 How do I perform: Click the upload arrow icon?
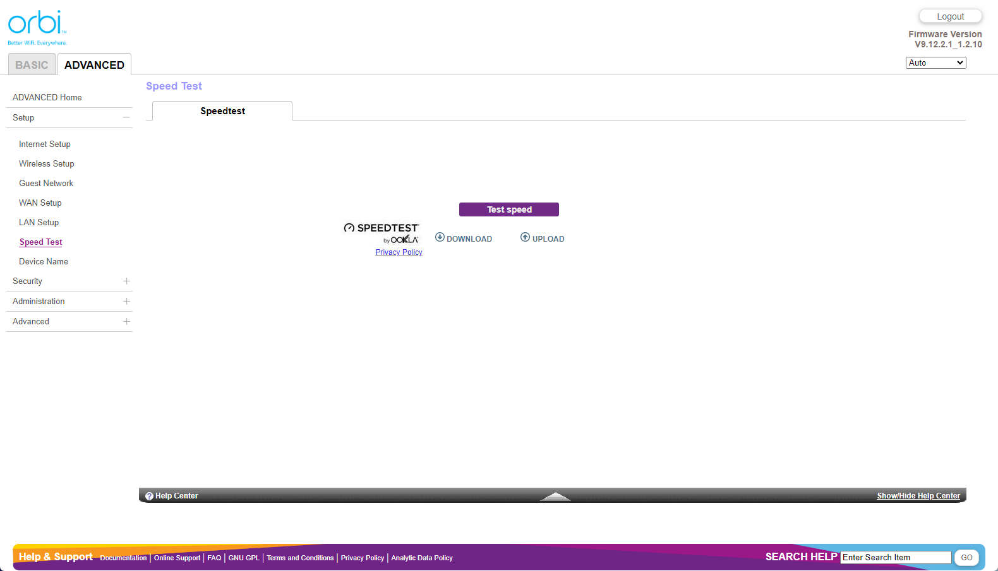point(525,237)
